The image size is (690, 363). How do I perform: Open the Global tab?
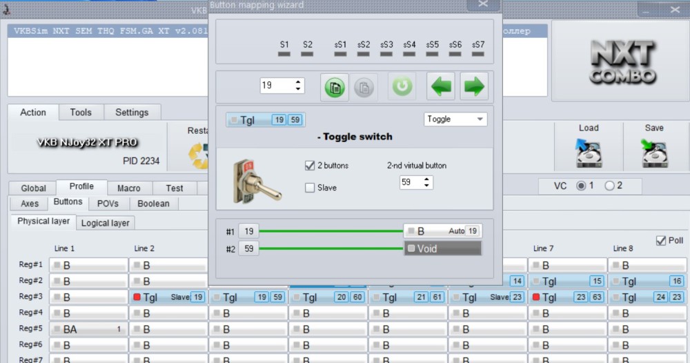(x=33, y=188)
